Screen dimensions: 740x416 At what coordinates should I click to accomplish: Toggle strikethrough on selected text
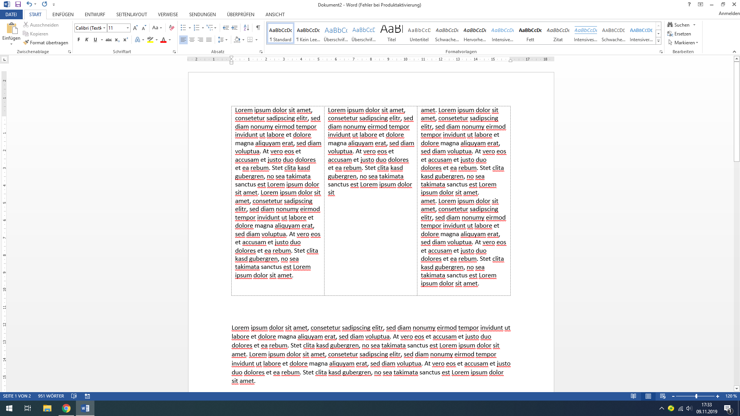click(x=109, y=40)
